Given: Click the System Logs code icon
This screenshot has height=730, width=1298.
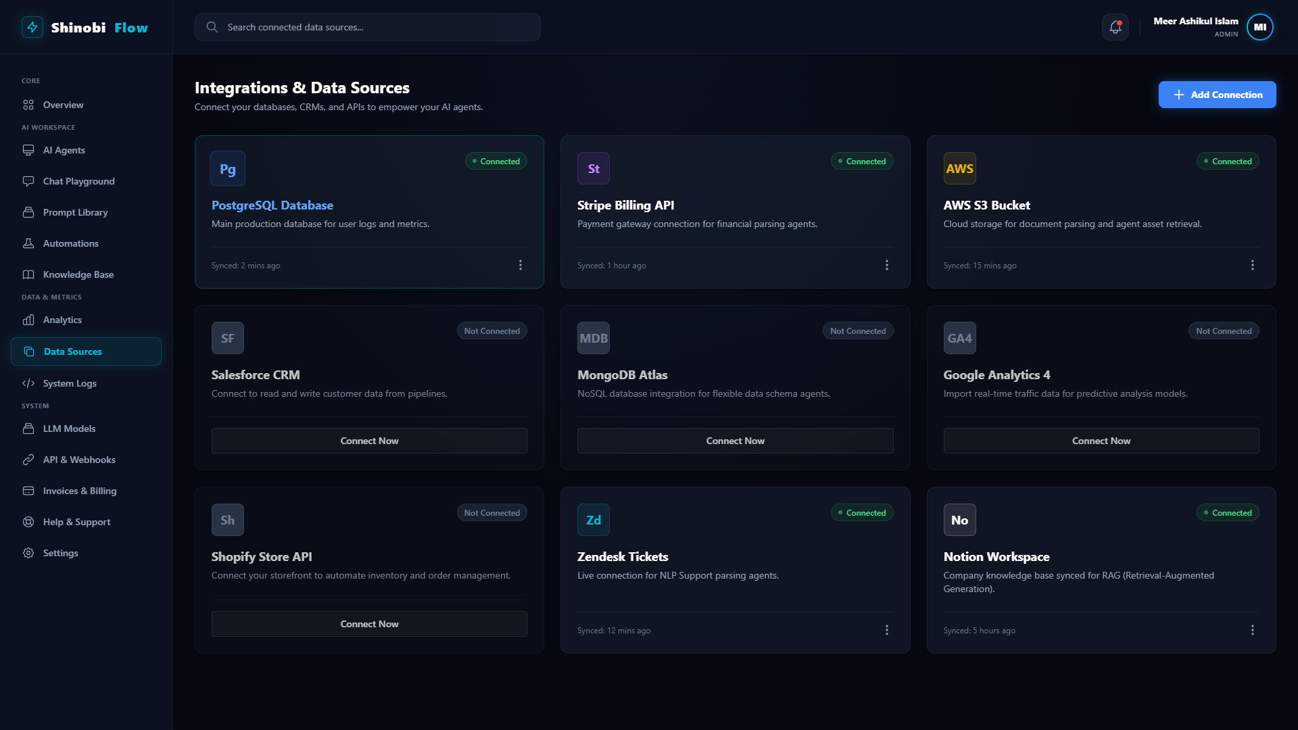Looking at the screenshot, I should (28, 383).
